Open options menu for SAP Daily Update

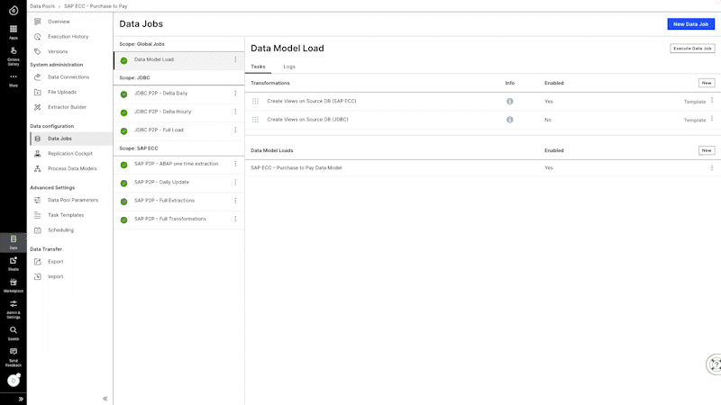(x=235, y=183)
